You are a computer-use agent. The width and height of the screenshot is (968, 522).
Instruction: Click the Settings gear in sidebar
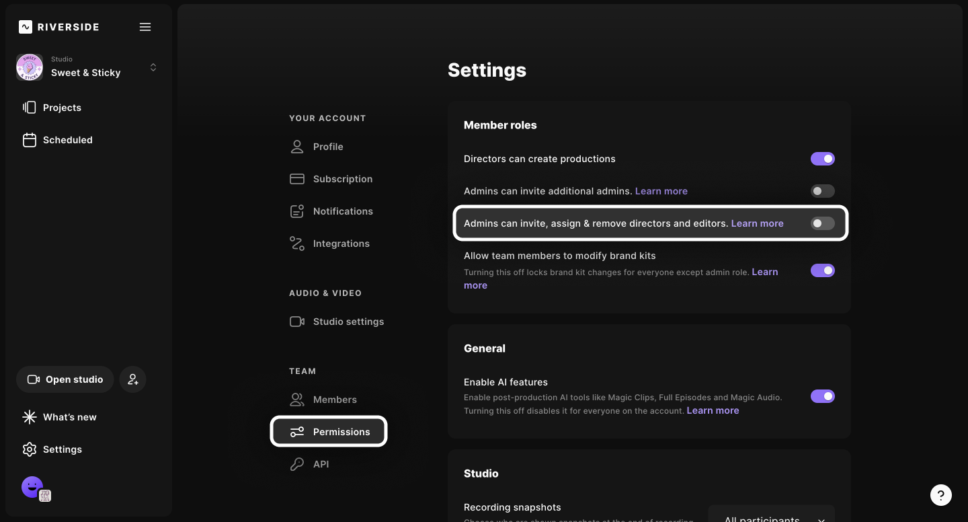coord(30,449)
